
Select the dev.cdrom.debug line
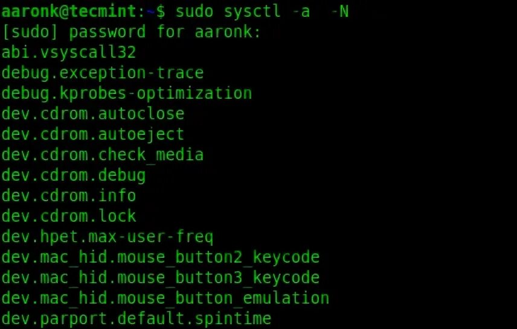point(74,176)
